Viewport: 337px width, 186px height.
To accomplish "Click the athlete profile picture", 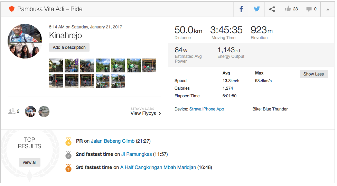I will coord(25,41).
